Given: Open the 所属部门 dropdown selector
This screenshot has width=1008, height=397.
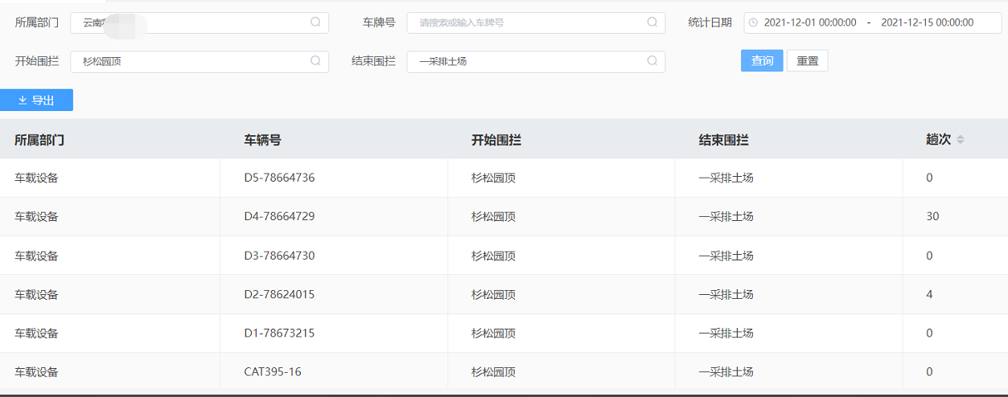Looking at the screenshot, I should [x=193, y=23].
